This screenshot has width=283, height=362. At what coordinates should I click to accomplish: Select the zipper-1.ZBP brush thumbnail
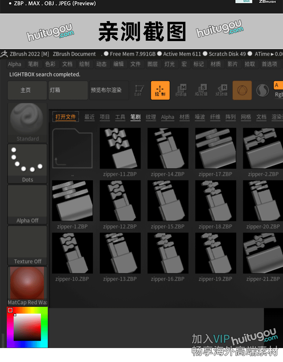72,201
